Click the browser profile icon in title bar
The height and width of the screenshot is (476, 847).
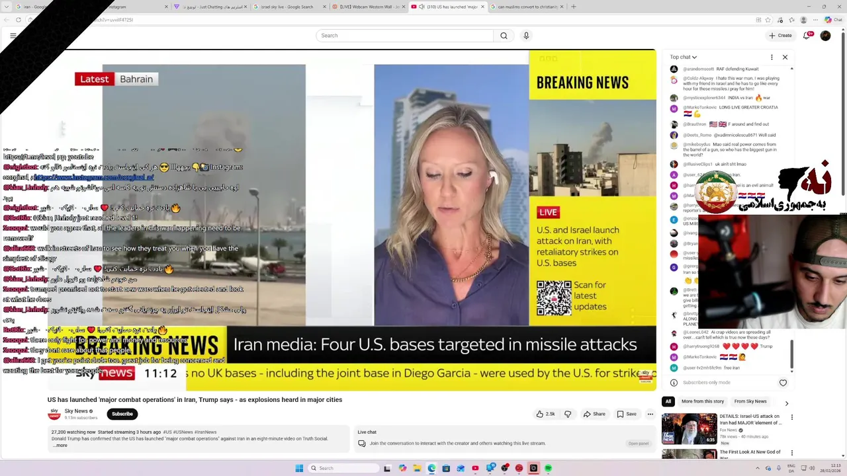point(803,20)
